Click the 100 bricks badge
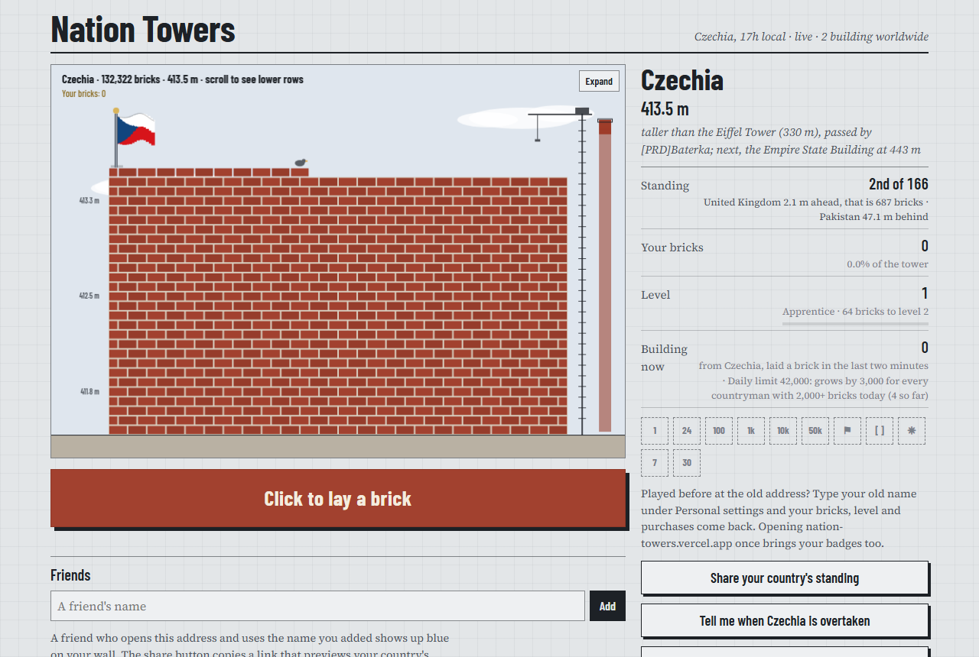Image resolution: width=979 pixels, height=657 pixels. click(719, 431)
